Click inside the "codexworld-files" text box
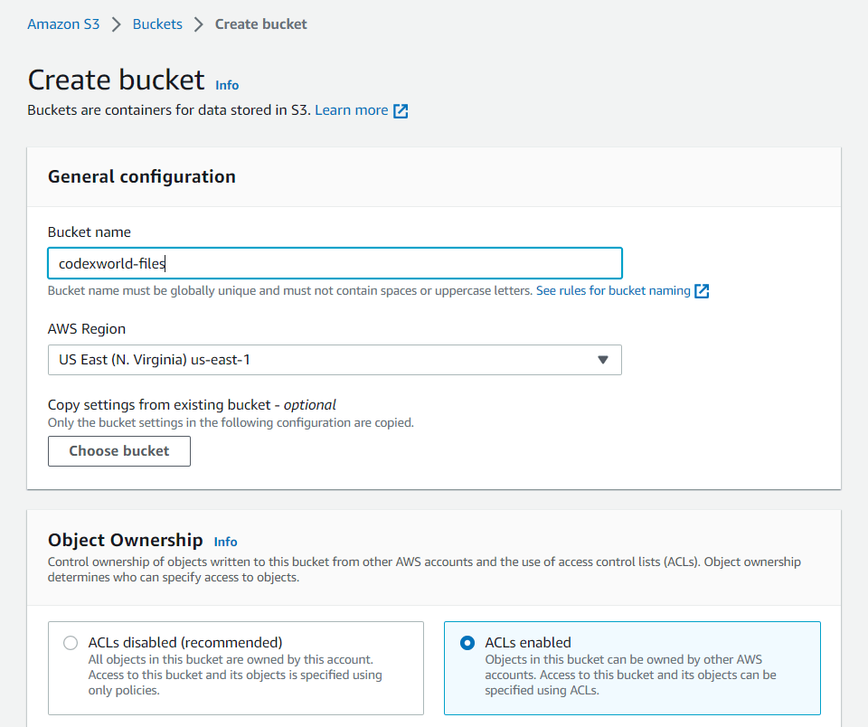The image size is (868, 727). pyautogui.click(x=335, y=263)
